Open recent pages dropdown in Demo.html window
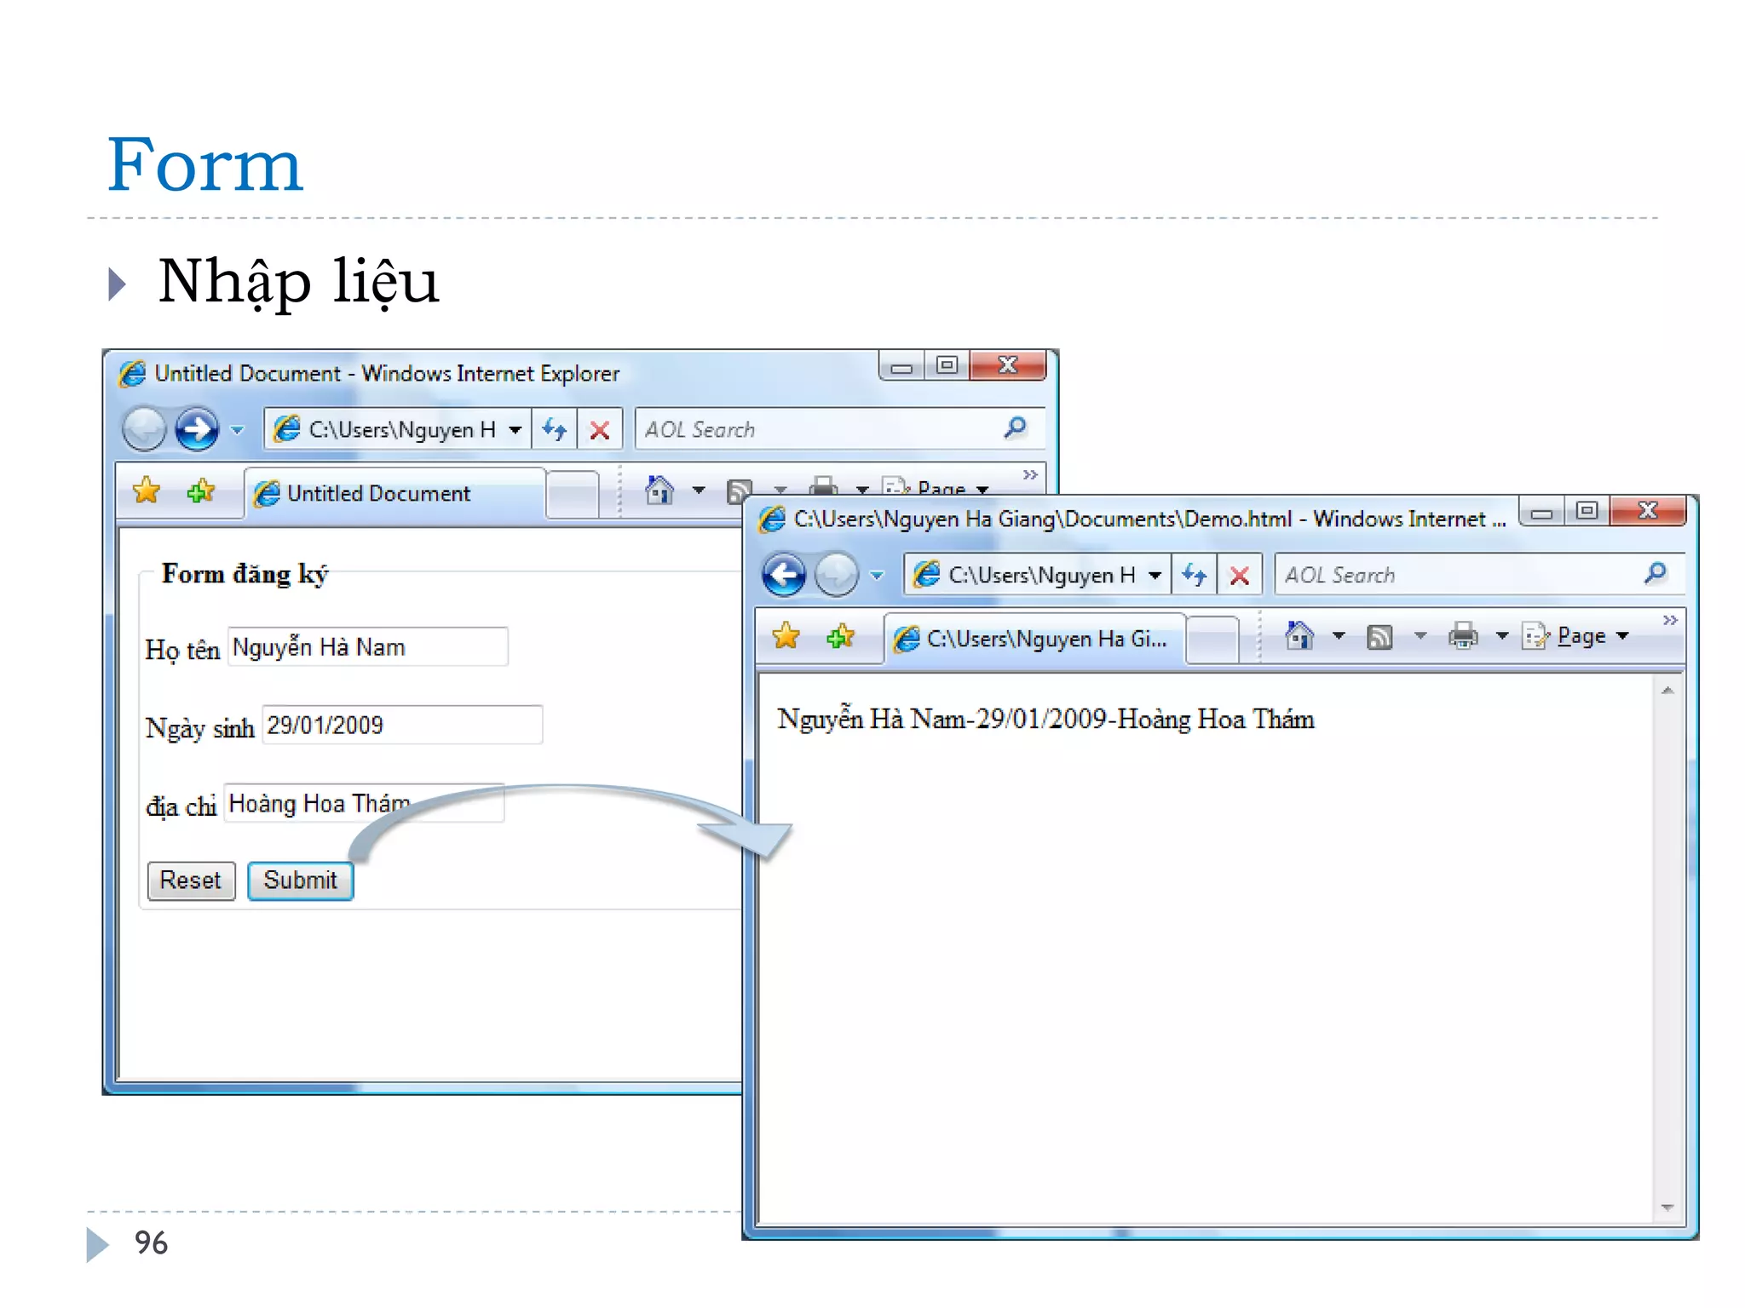This screenshot has height=1308, width=1745. pyautogui.click(x=877, y=576)
